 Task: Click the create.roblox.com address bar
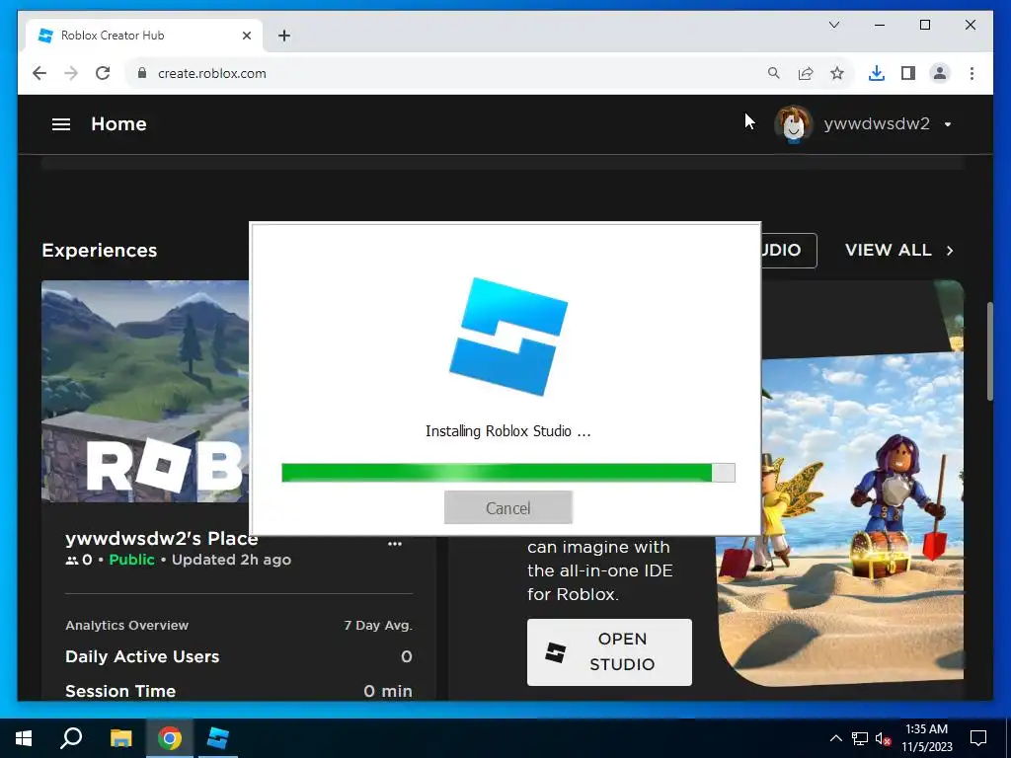pos(445,73)
